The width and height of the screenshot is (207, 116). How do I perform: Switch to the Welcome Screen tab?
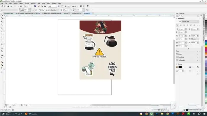click(x=8, y=13)
